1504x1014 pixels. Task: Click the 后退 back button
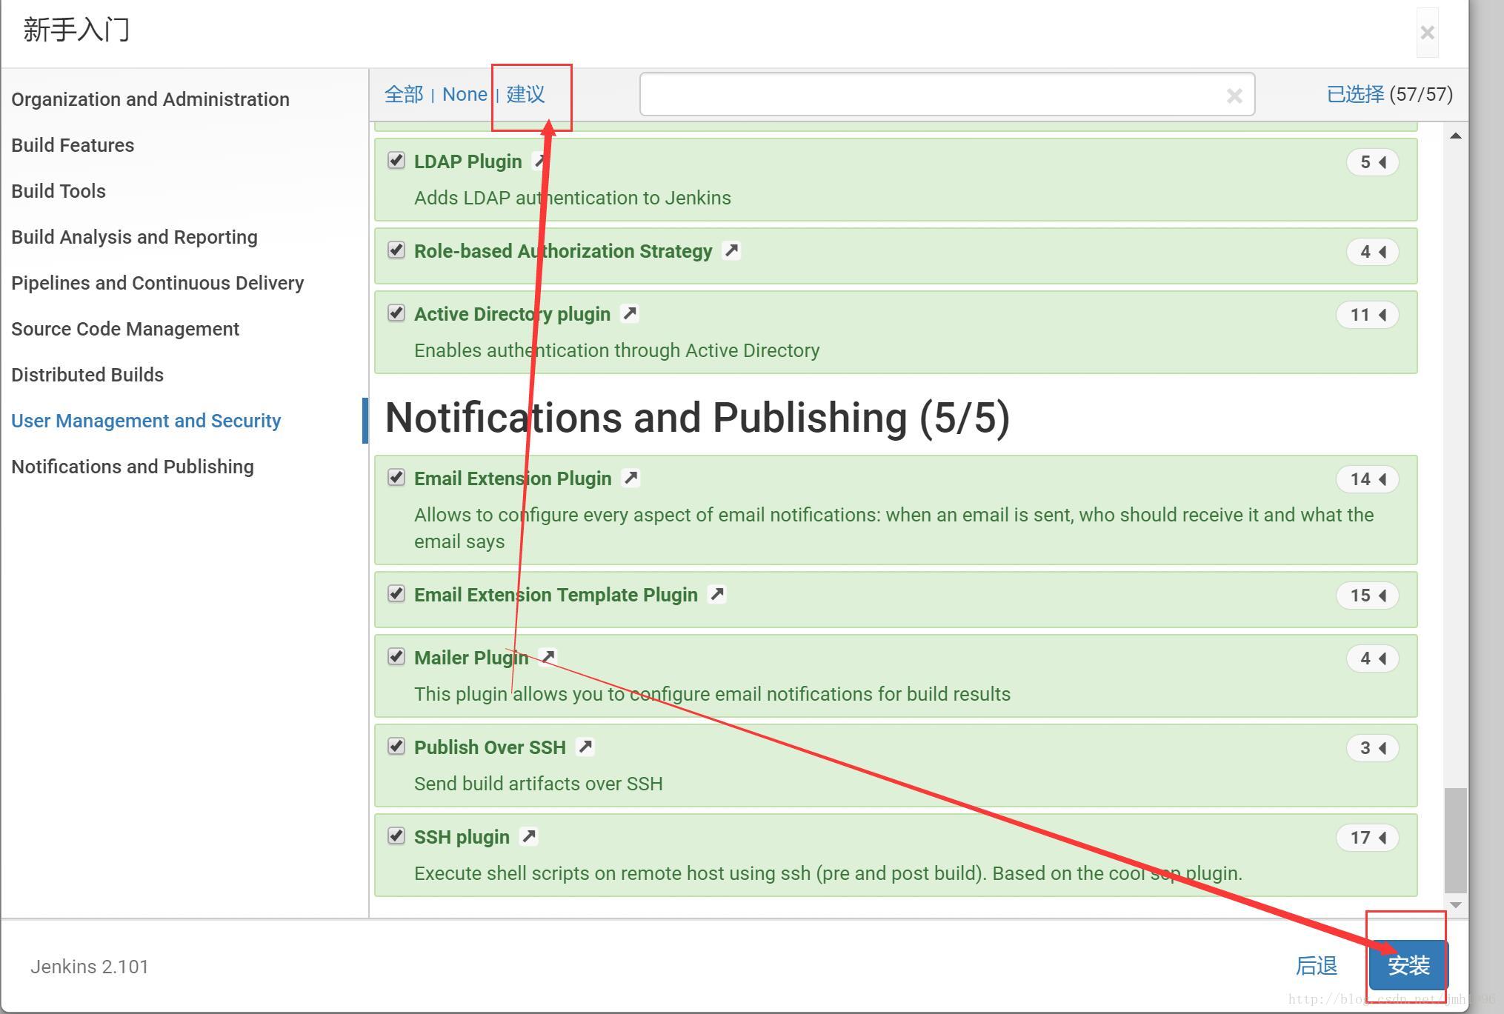(1316, 964)
